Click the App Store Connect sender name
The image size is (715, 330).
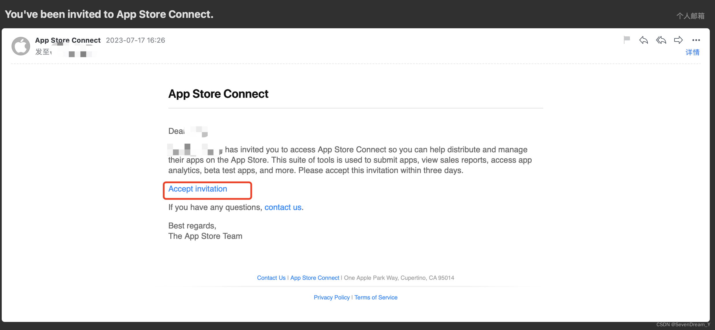tap(68, 40)
